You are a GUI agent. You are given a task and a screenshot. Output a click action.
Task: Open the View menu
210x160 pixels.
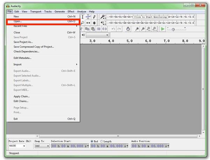pyautogui.click(x=24, y=12)
